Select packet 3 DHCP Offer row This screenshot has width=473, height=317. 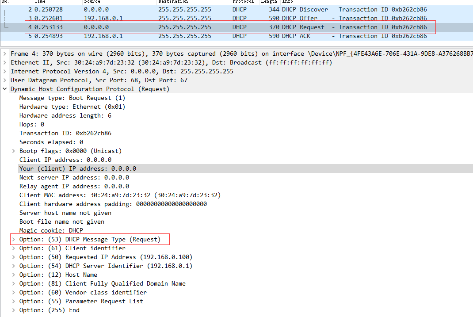coord(237,19)
